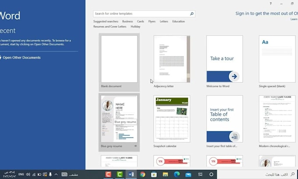Click the Word icon in the taskbar

click(131, 174)
